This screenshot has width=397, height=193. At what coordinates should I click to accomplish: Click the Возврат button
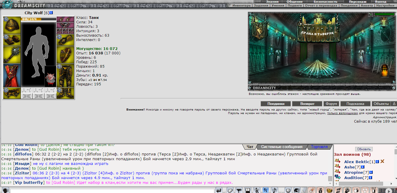pyautogui.click(x=307, y=104)
